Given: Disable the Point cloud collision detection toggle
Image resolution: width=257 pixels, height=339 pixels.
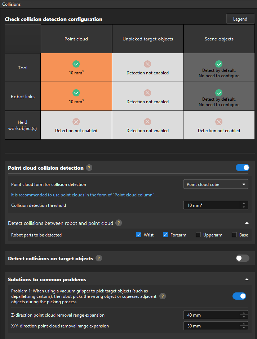Looking at the screenshot, I should 242,168.
